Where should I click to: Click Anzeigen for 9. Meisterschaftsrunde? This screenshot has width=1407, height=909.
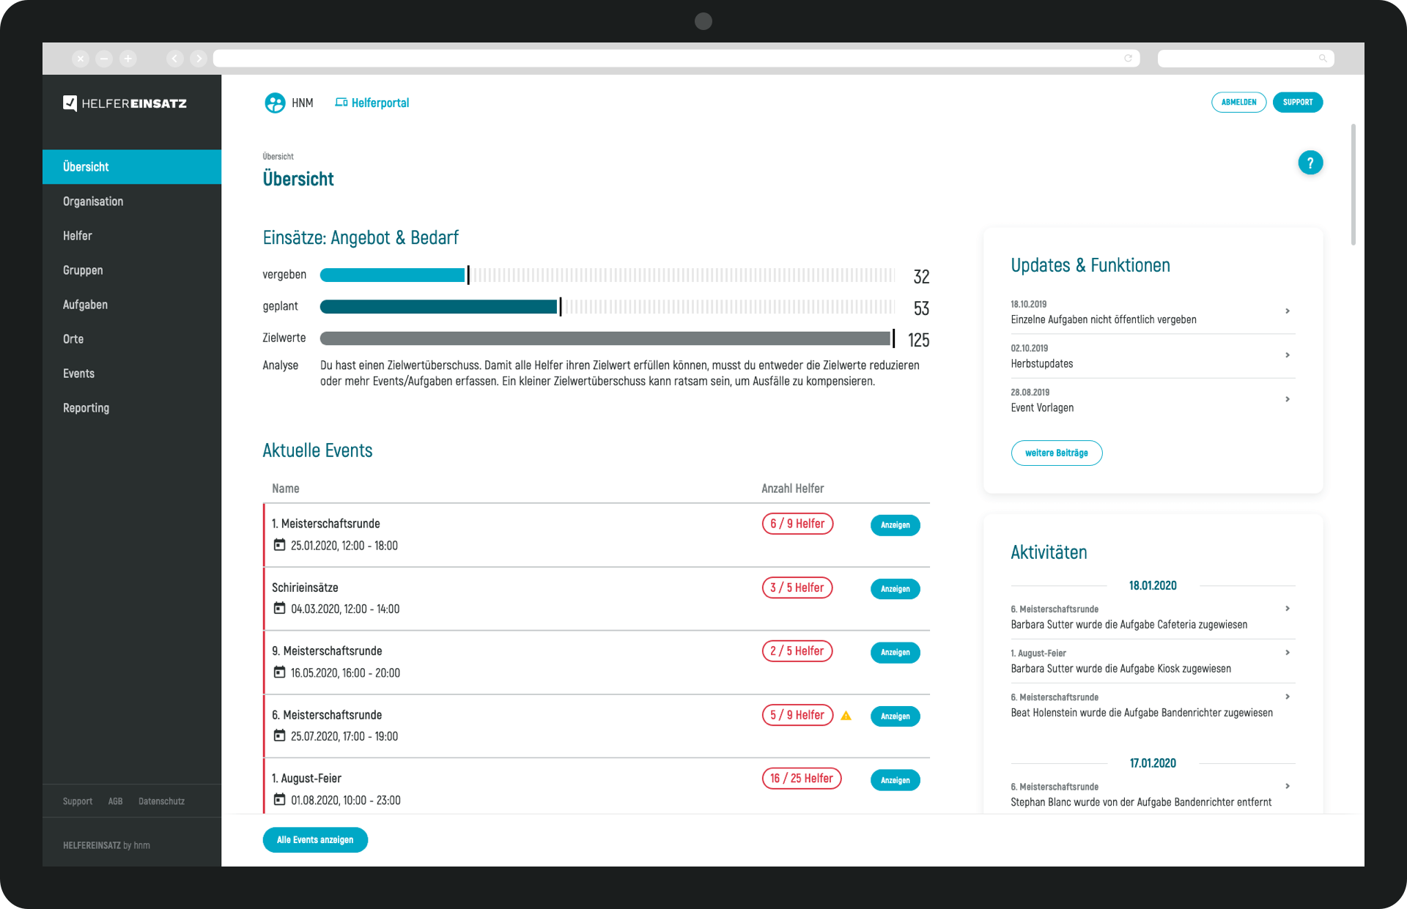895,653
